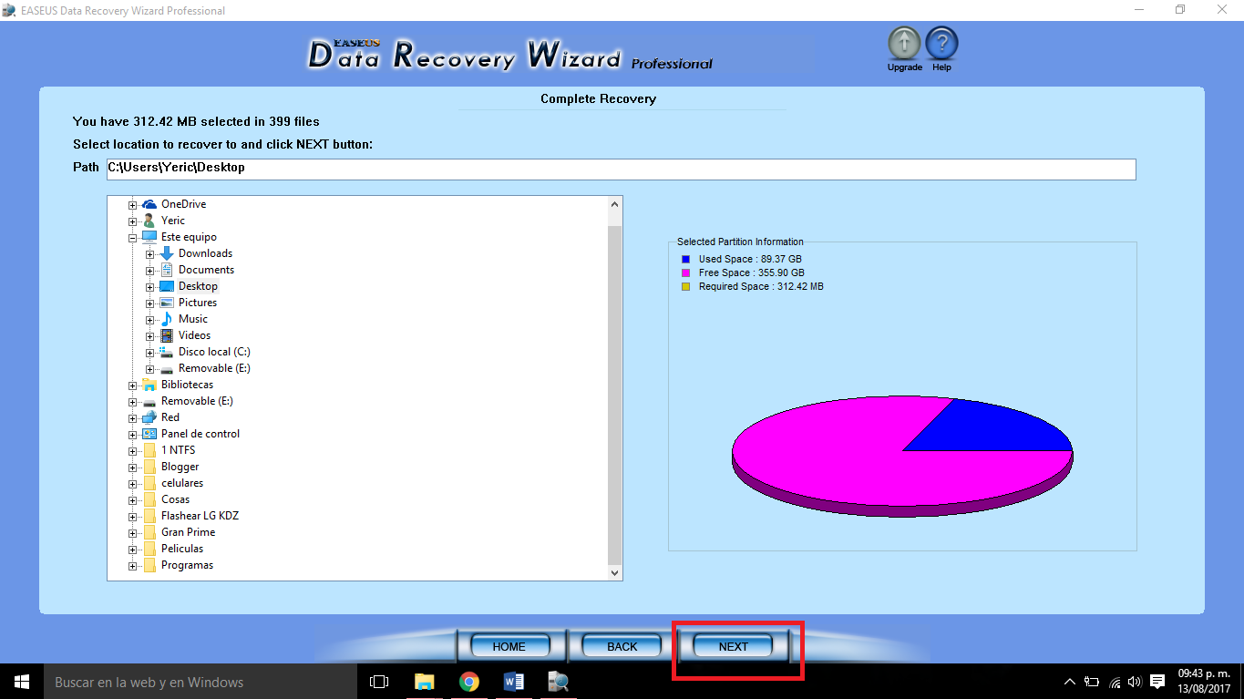Open Task View in taskbar
Image resolution: width=1244 pixels, height=699 pixels.
379,682
